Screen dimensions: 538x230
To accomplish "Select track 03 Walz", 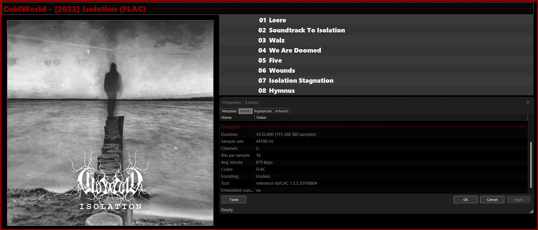I will click(376, 40).
